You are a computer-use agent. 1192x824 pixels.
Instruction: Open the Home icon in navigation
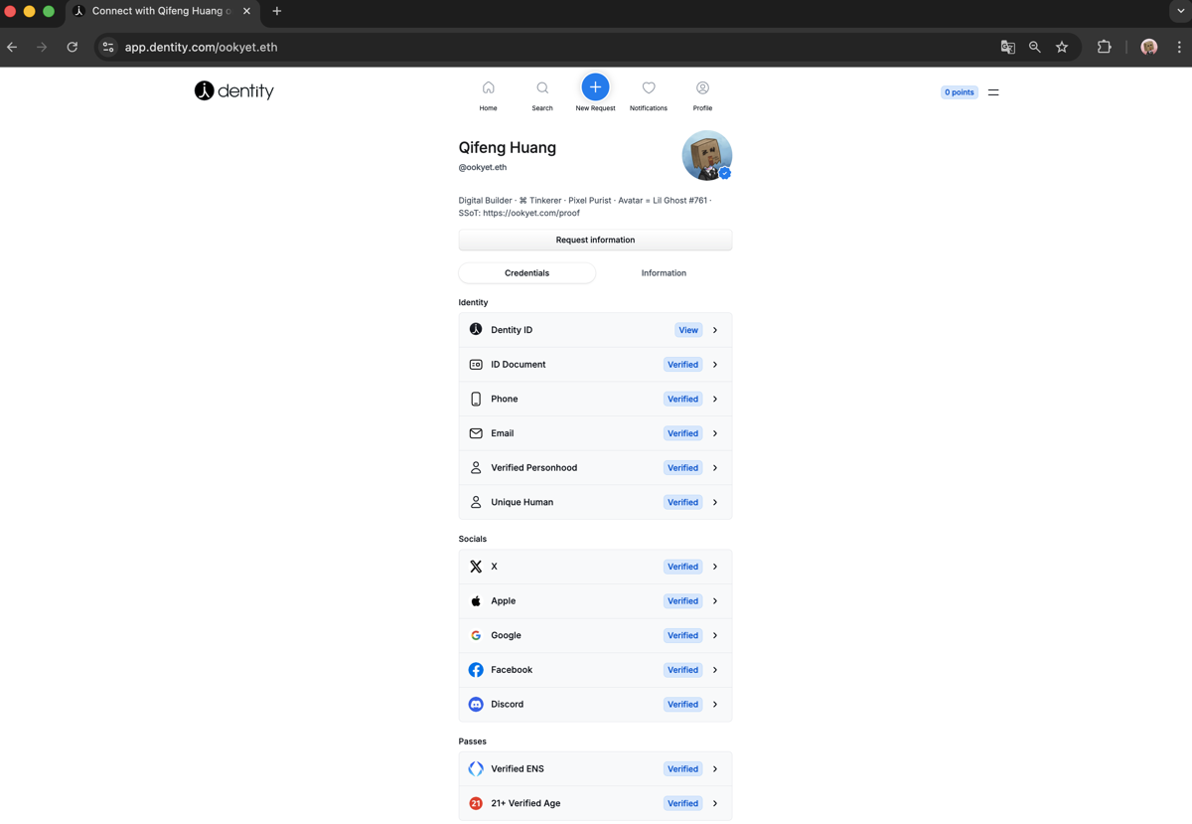point(488,94)
